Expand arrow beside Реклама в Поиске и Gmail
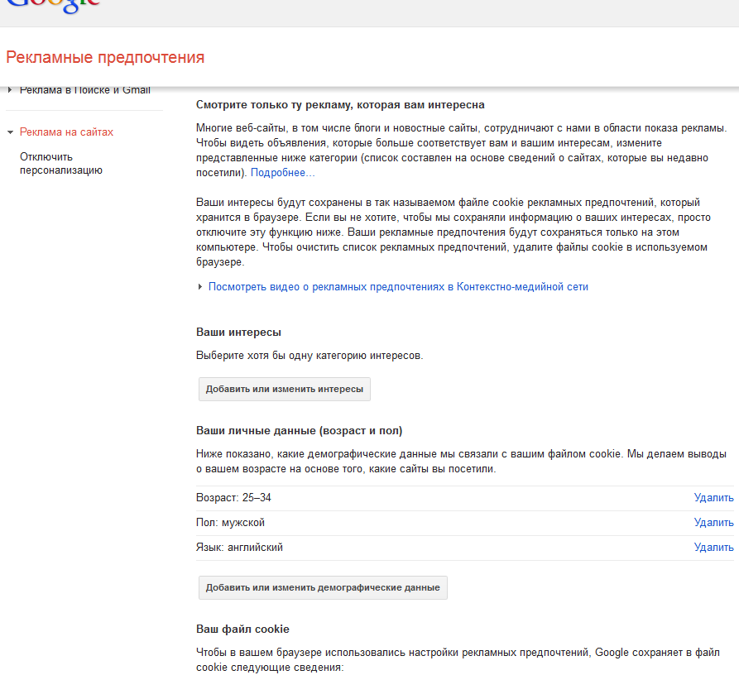739x675 pixels. click(10, 90)
